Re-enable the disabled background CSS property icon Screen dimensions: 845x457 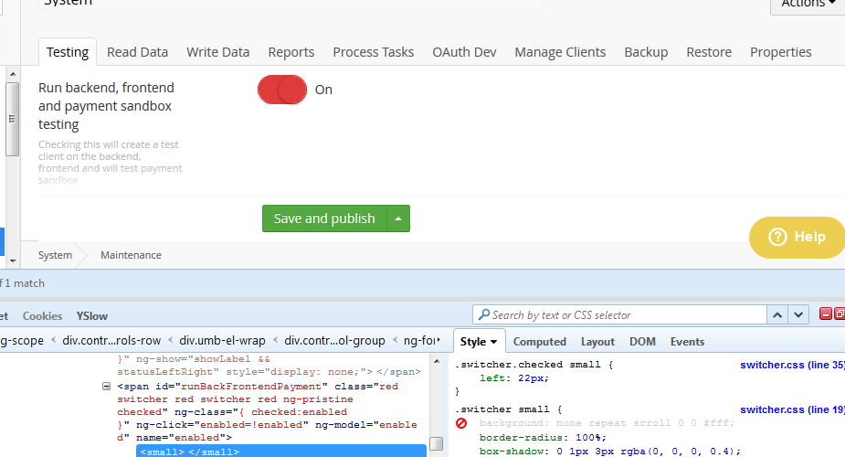pyautogui.click(x=461, y=423)
